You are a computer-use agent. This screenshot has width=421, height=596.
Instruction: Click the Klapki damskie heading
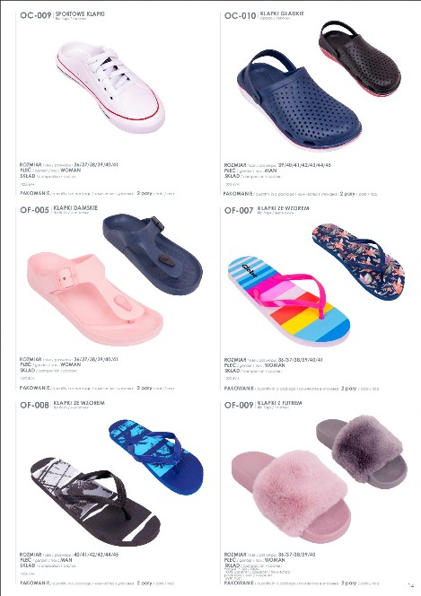pyautogui.click(x=75, y=208)
